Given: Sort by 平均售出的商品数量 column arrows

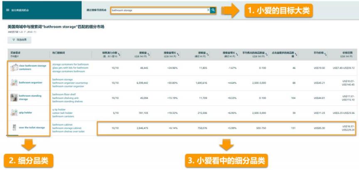Looking at the screenshot, I should [267, 54].
